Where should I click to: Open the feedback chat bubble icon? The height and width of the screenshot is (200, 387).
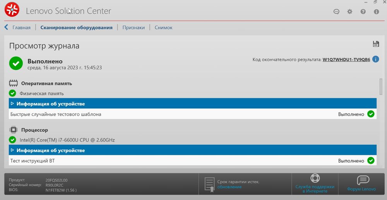336,12
